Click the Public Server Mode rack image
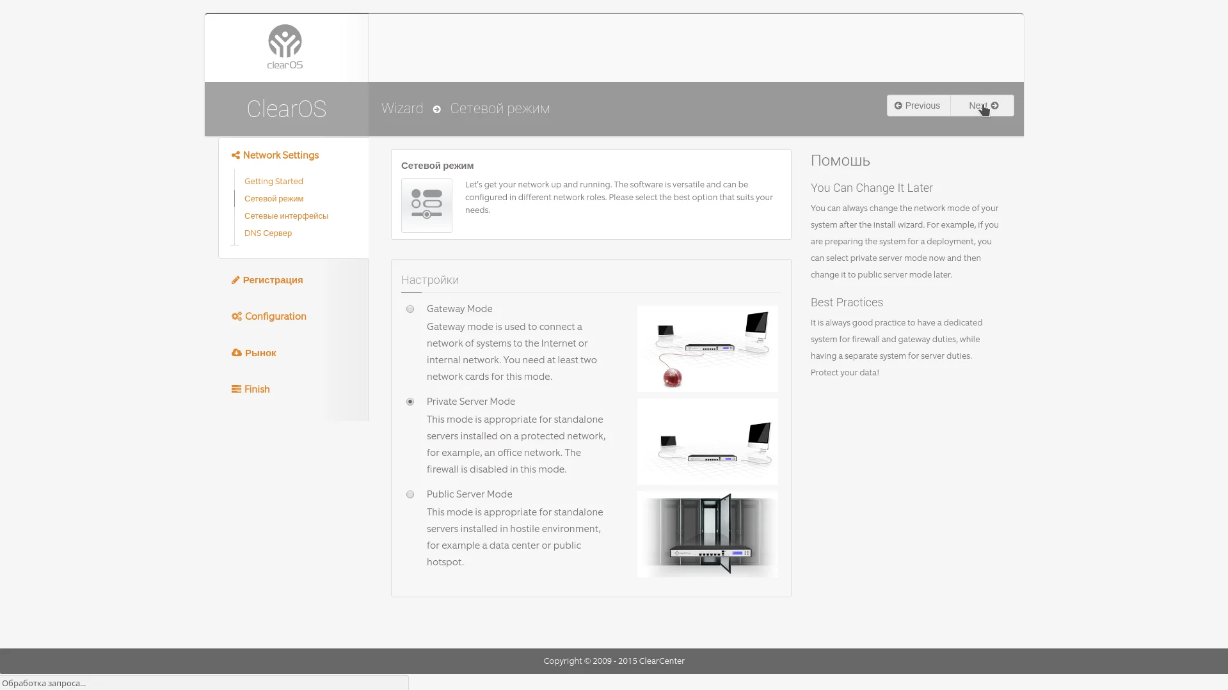Viewport: 1228px width, 690px height. coord(708,534)
